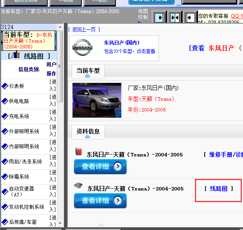Click the 厂家:东风日产(国内) text

coord(153,88)
